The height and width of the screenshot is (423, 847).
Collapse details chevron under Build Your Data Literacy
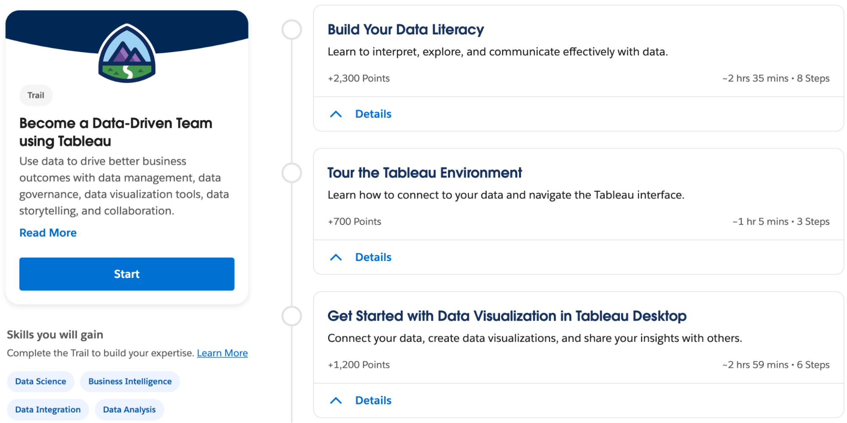click(x=336, y=114)
